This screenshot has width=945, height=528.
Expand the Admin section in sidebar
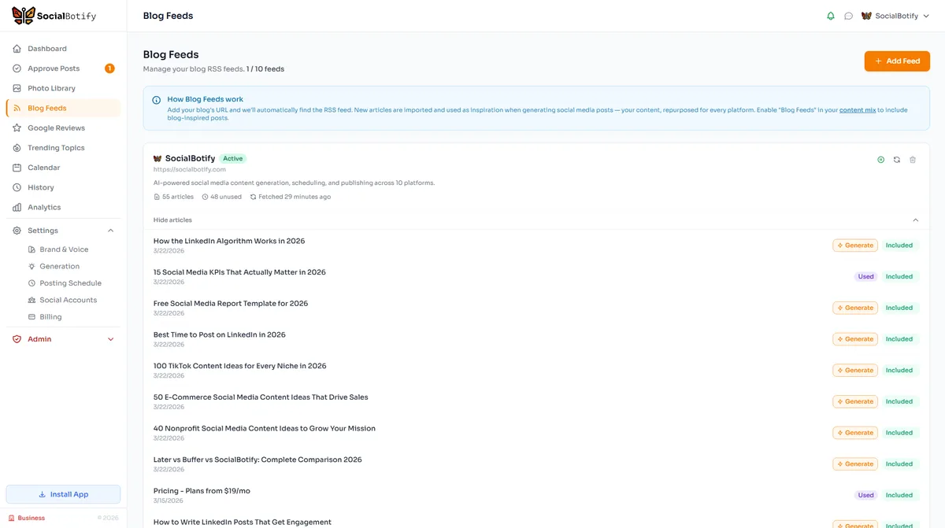pos(109,338)
